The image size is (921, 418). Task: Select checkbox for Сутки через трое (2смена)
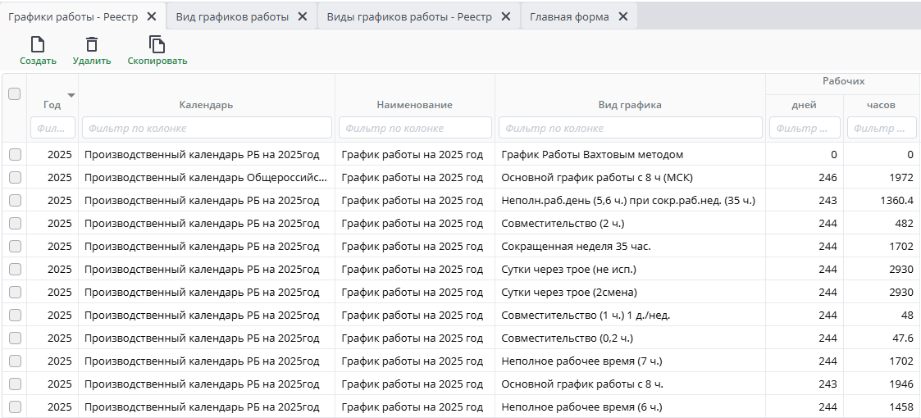[x=15, y=292]
